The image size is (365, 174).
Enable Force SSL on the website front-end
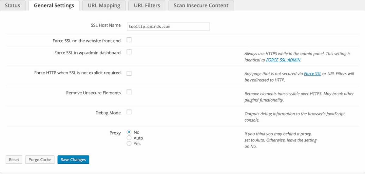[x=129, y=40]
